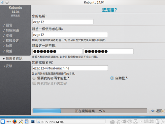Click the computer name field ezgo12-virtual-machine

pos(70,68)
